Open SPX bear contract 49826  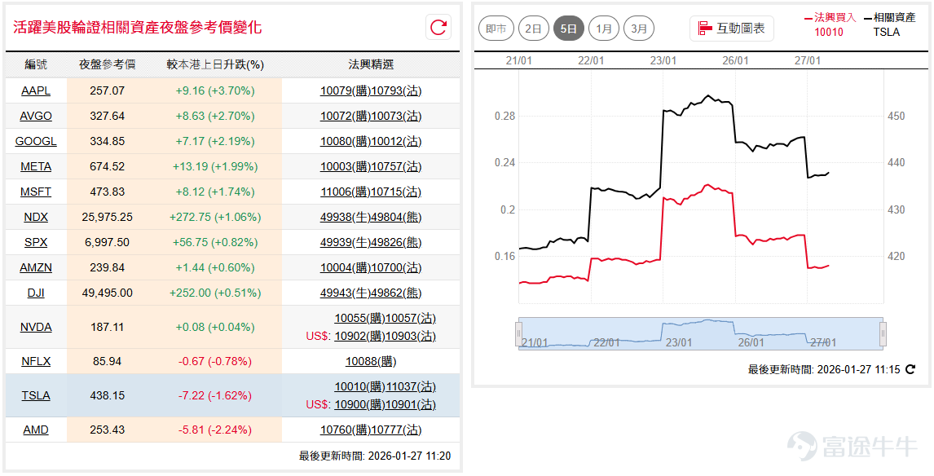click(x=396, y=242)
